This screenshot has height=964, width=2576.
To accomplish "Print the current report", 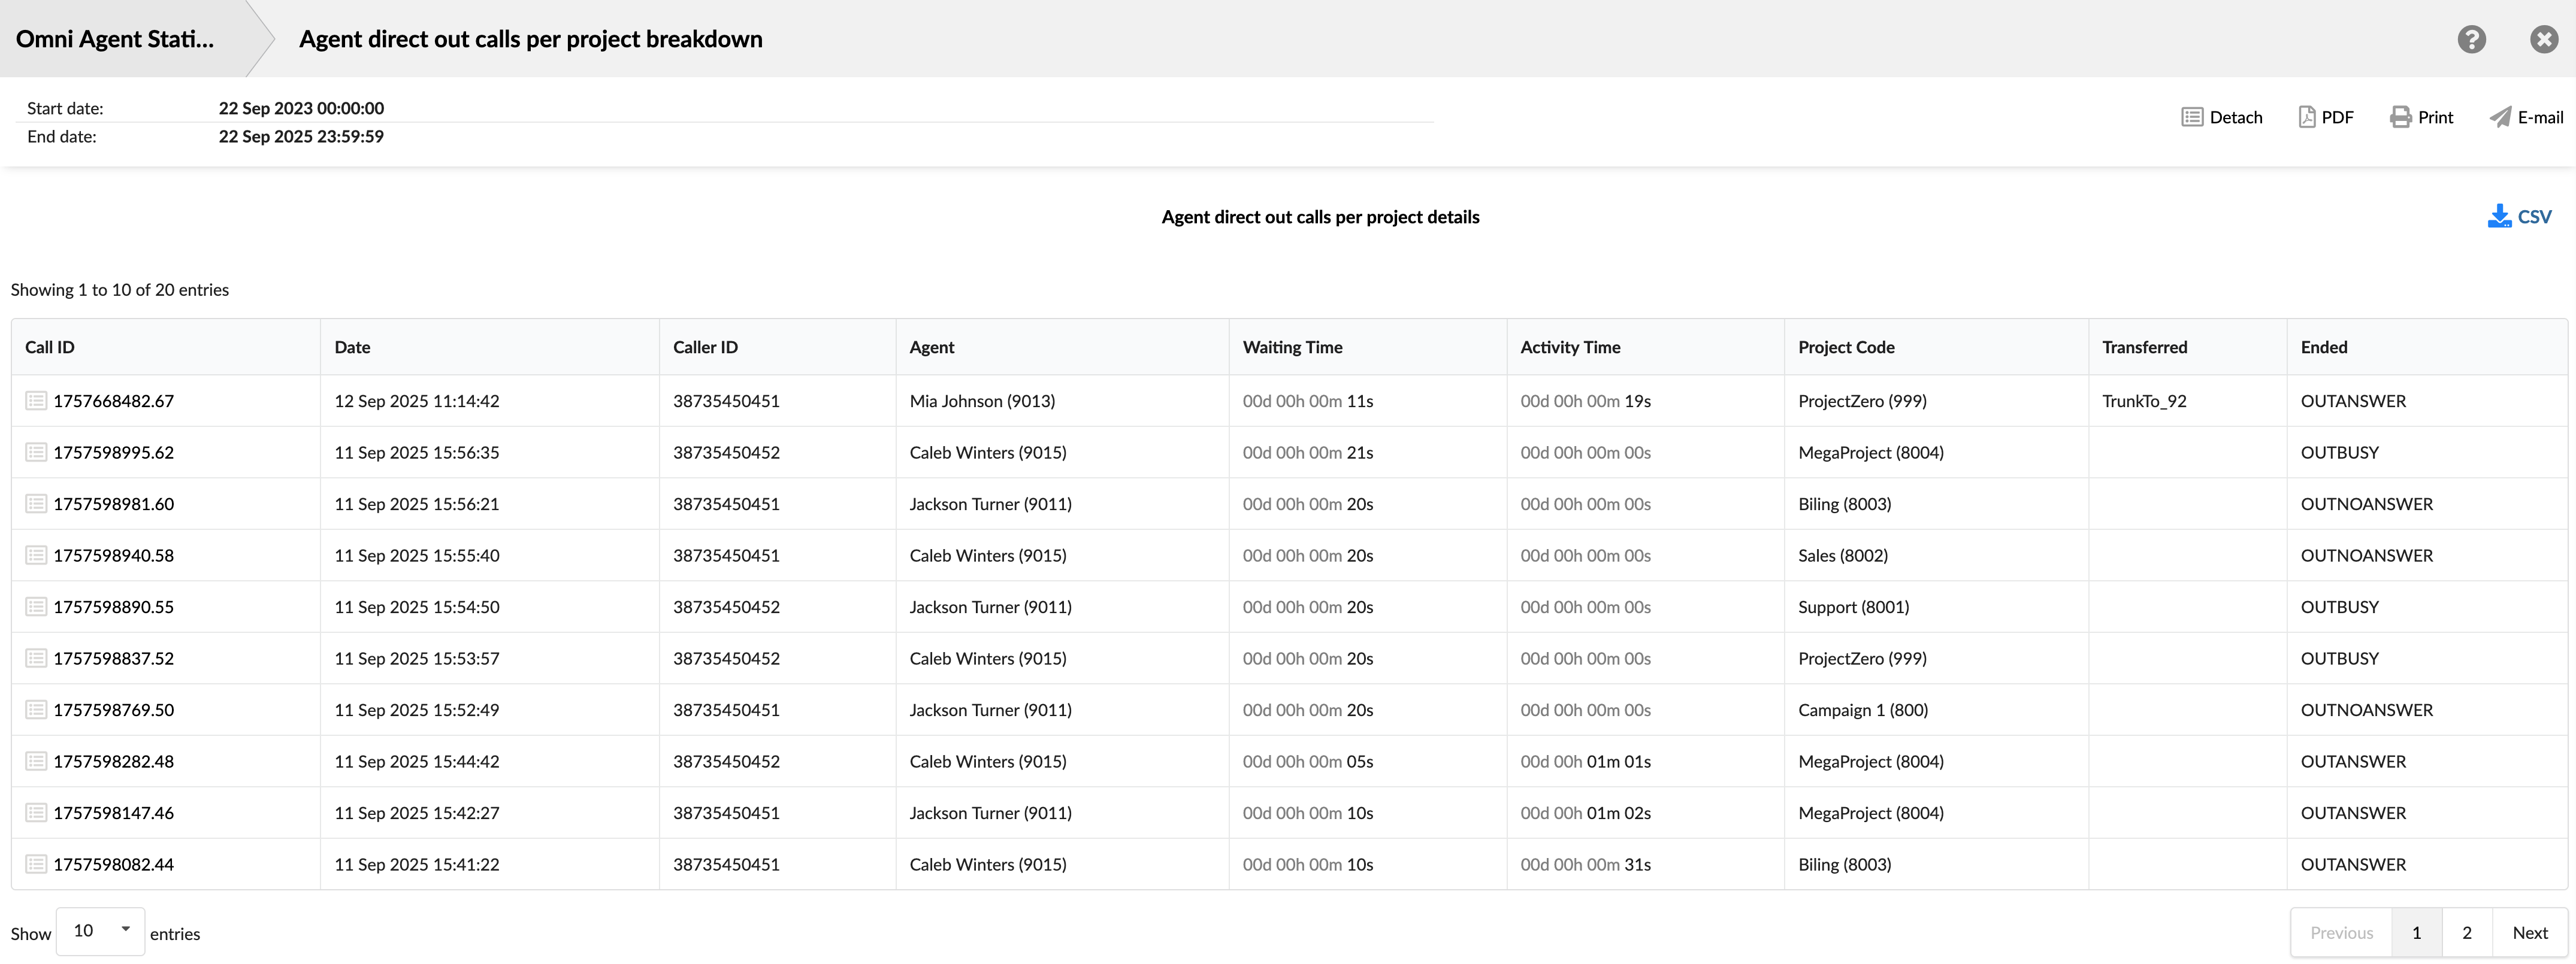I will [x=2421, y=116].
